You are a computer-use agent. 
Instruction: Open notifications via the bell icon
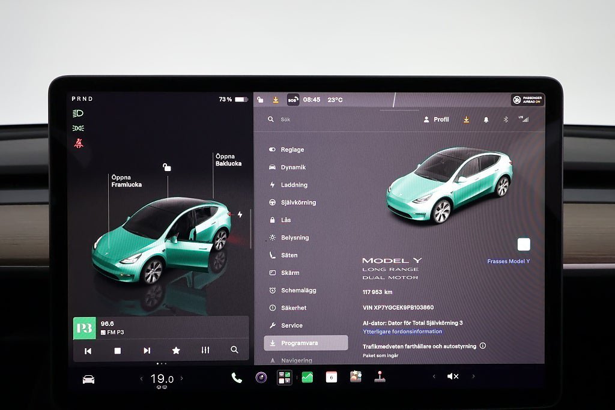486,119
